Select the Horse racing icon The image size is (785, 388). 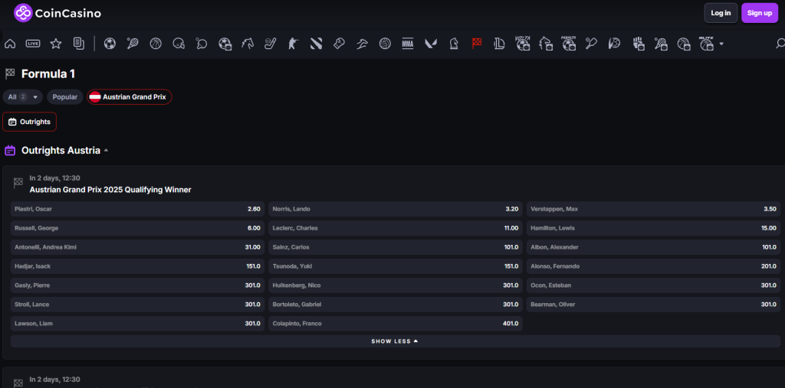pyautogui.click(x=248, y=44)
